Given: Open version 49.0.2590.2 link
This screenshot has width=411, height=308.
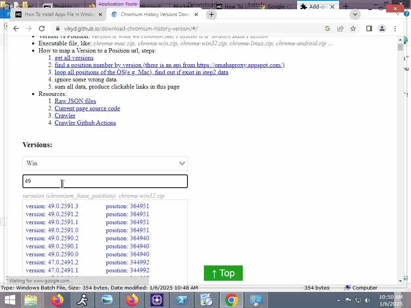Looking at the screenshot, I should (x=52, y=238).
